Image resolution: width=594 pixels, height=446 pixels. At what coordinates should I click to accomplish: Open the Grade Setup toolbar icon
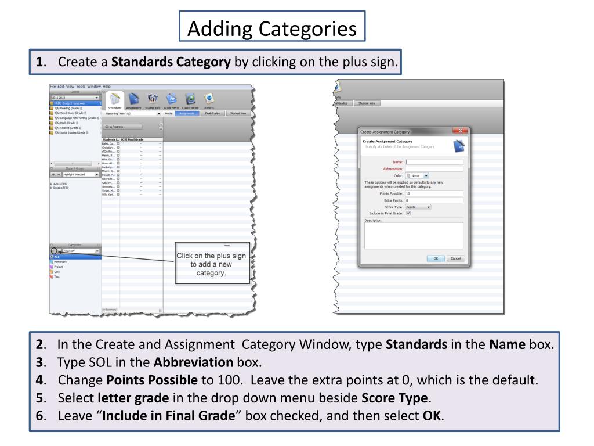pos(171,99)
